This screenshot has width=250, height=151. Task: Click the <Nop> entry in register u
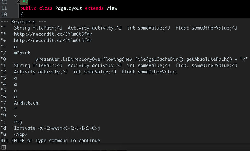pyautogui.click(x=21, y=134)
